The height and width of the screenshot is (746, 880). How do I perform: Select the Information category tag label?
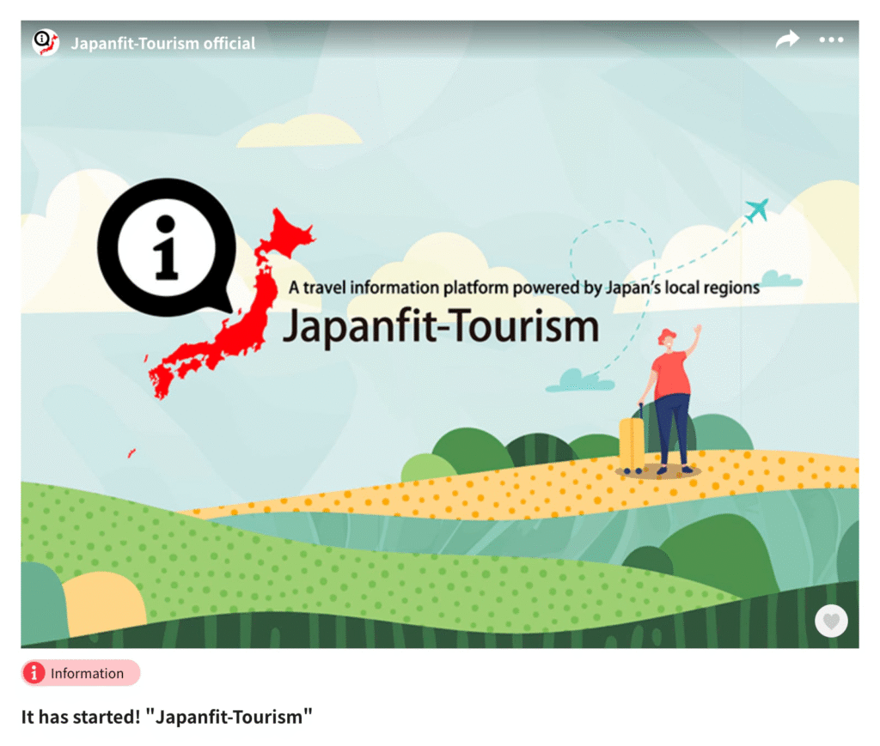click(x=87, y=674)
